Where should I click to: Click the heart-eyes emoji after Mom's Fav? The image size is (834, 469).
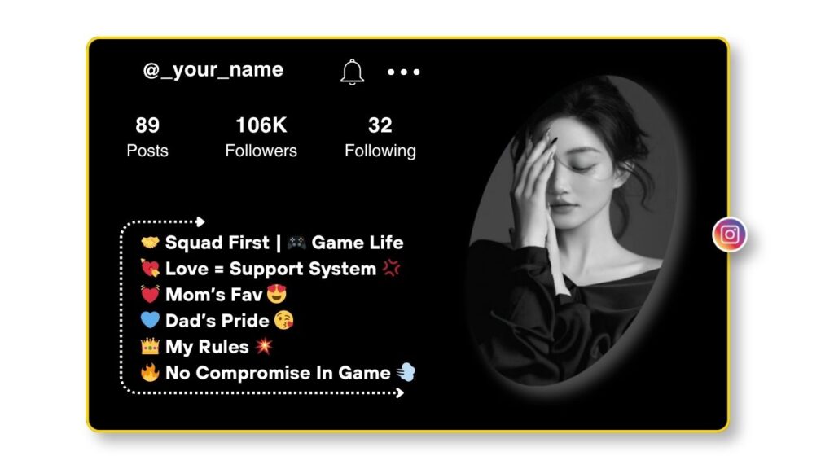click(x=277, y=293)
